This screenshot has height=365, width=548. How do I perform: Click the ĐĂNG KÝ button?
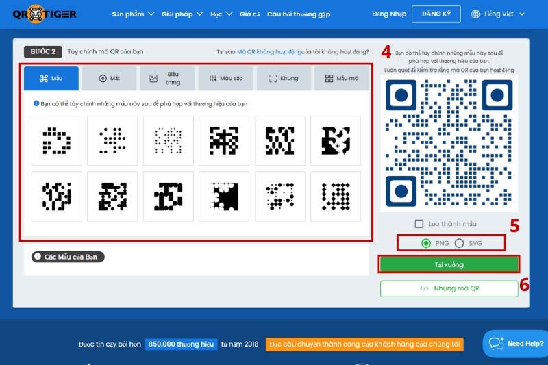point(436,14)
